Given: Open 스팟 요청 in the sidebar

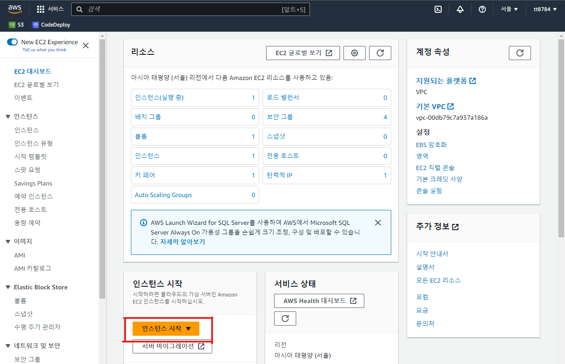Looking at the screenshot, I should [27, 170].
